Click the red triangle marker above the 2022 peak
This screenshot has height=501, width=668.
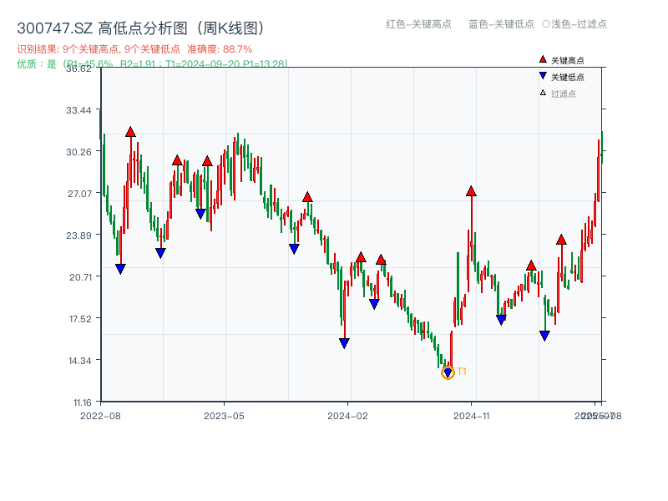point(131,130)
